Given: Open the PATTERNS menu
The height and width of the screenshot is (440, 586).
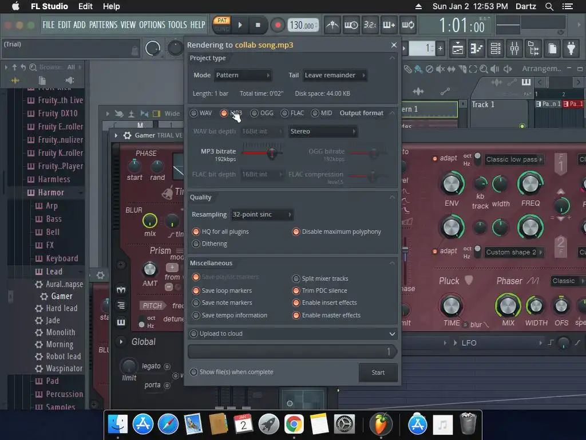Looking at the screenshot, I should [x=103, y=25].
